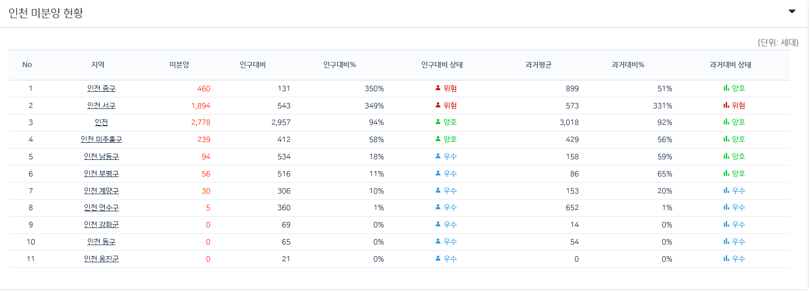Click the 인구대비% value 350%

(x=374, y=89)
